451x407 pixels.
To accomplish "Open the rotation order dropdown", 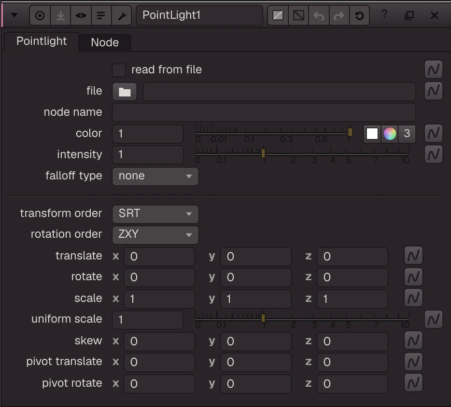I will tap(155, 235).
